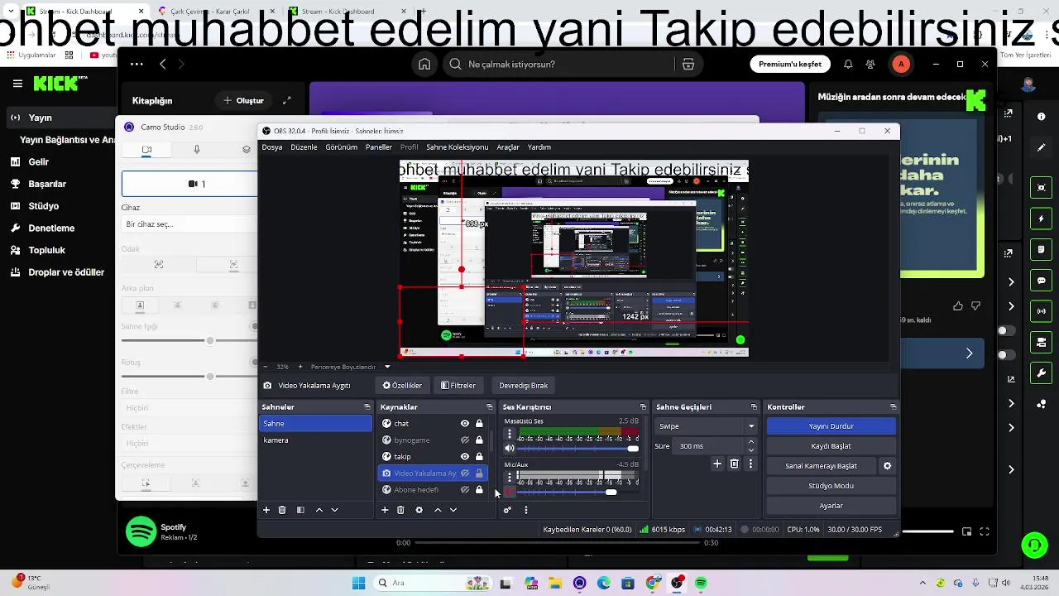The height and width of the screenshot is (596, 1059).
Task: Open Mic/Aux options dots
Action: click(x=510, y=478)
